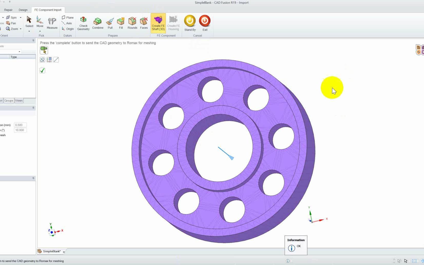Viewport: 424px width, 265px height.
Task: Click the select shaft body tool icon
Action: point(44,50)
